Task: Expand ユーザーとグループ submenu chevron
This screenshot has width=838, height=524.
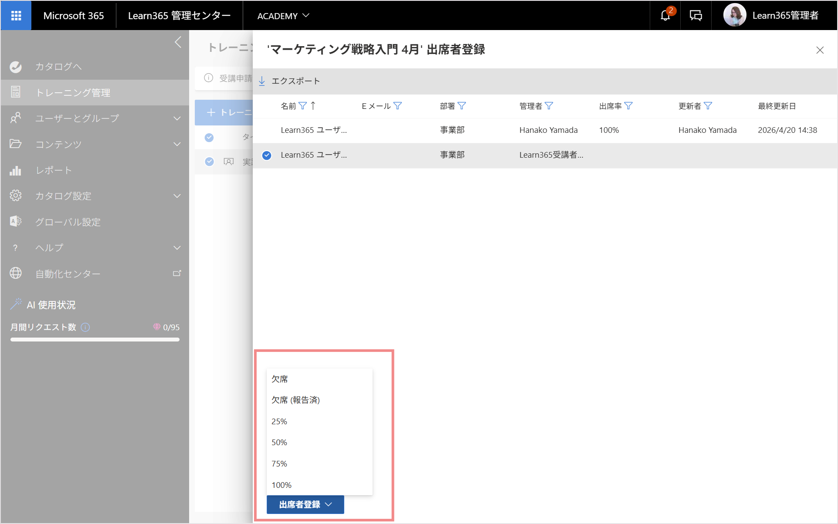Action: (177, 118)
